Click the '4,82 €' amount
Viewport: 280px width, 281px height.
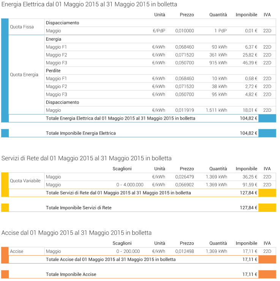coord(251,94)
